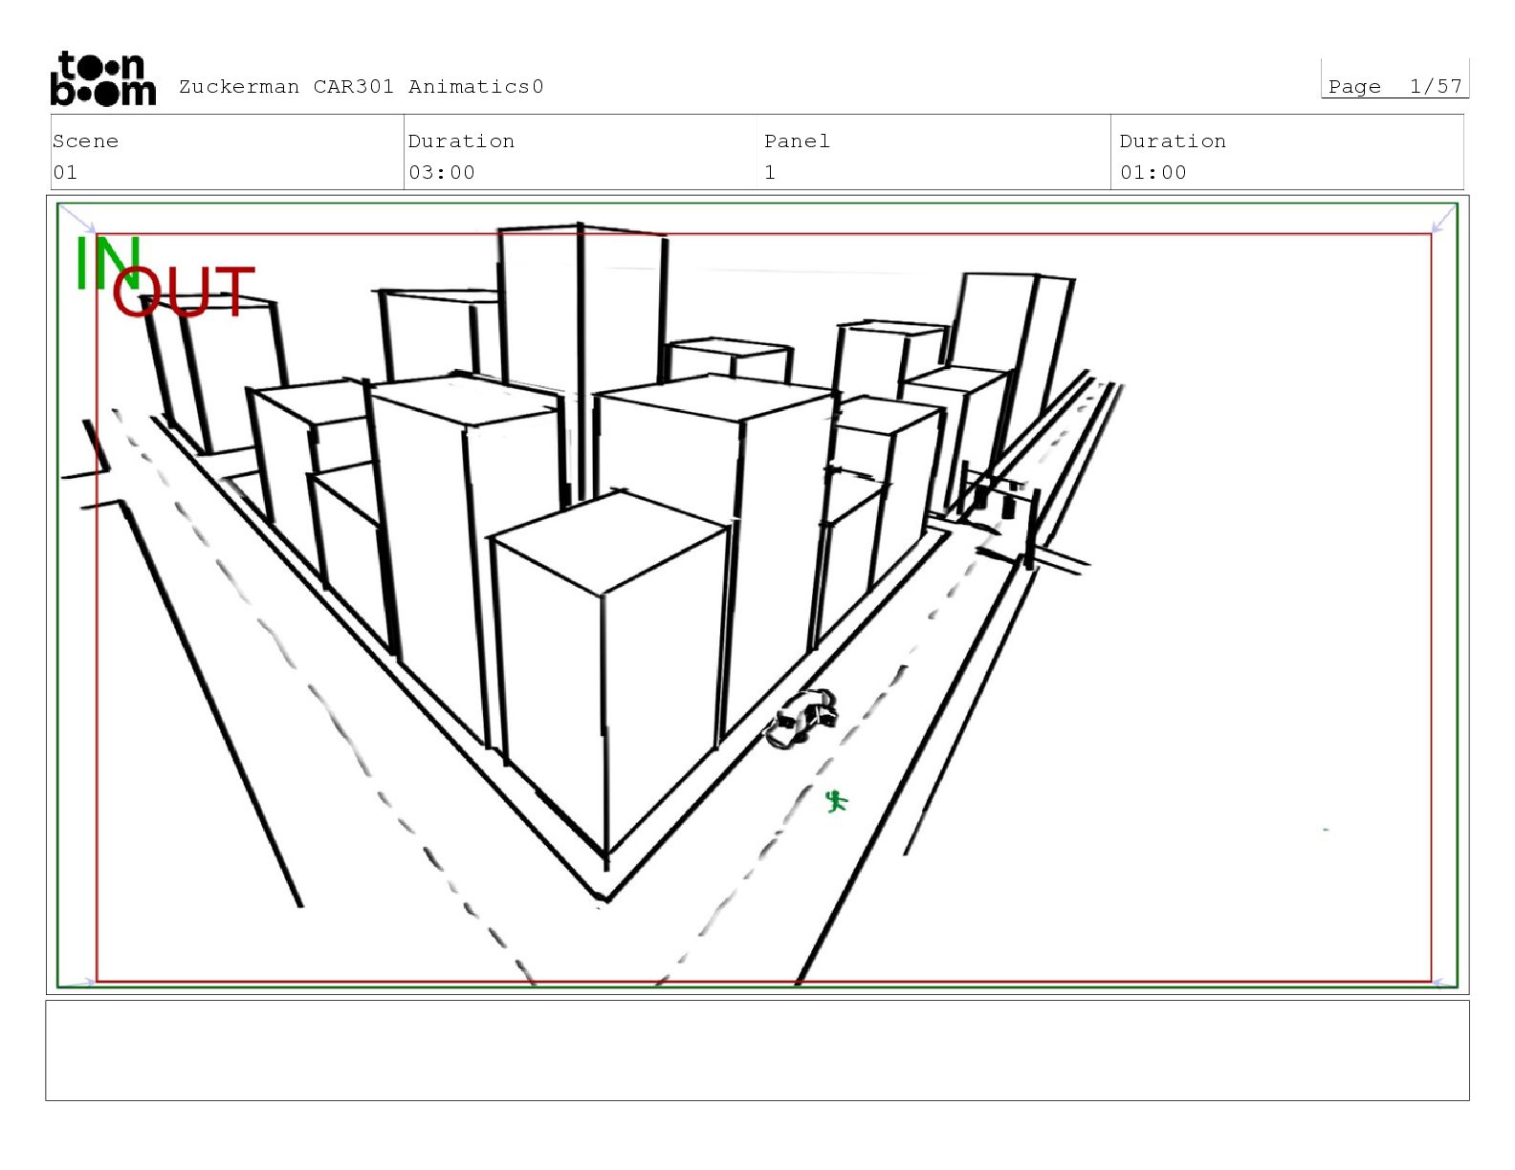Click the panel duration value '01:00'
Viewport: 1515px width, 1170px height.
[x=1153, y=173]
